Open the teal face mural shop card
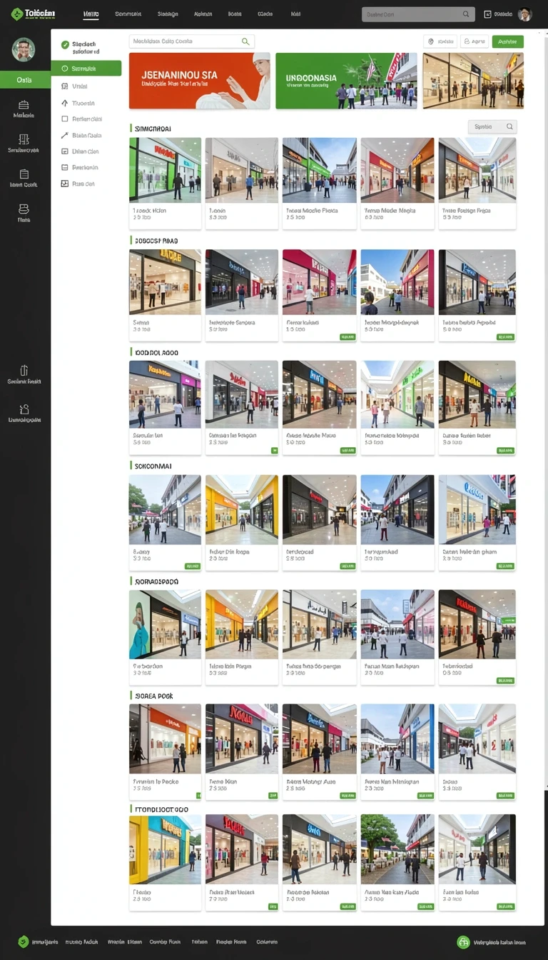Viewport: 548px width, 960px height. (x=165, y=637)
